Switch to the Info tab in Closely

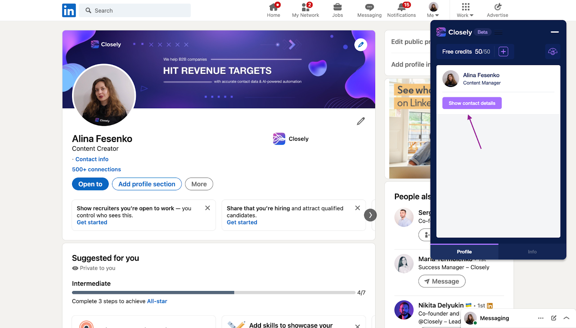pos(532,252)
